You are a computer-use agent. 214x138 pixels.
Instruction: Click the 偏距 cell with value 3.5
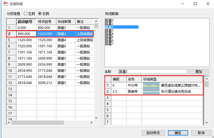click(x=119, y=92)
